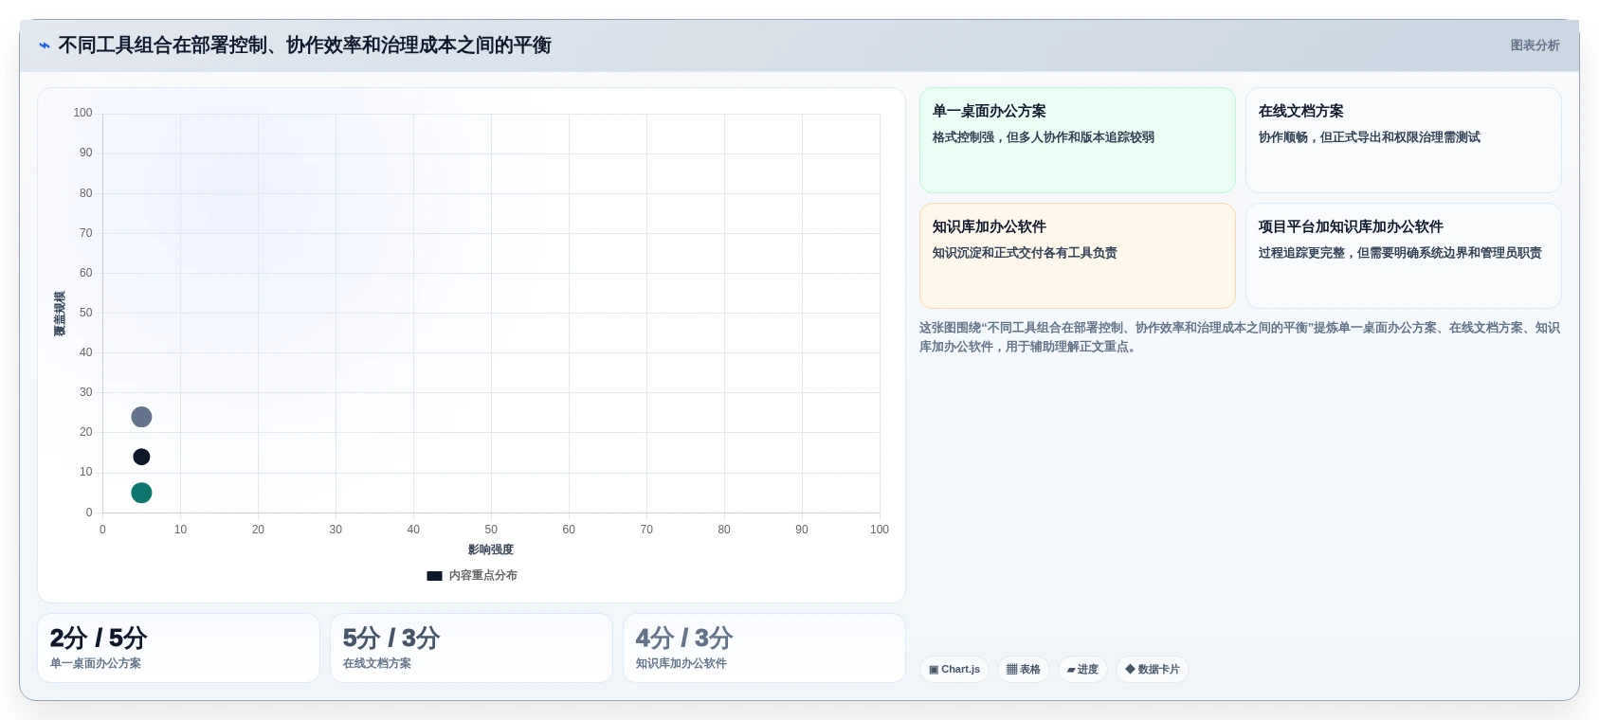Viewport: 1599px width, 720px height.
Task: Click the Chart.js tag icon
Action: (934, 670)
